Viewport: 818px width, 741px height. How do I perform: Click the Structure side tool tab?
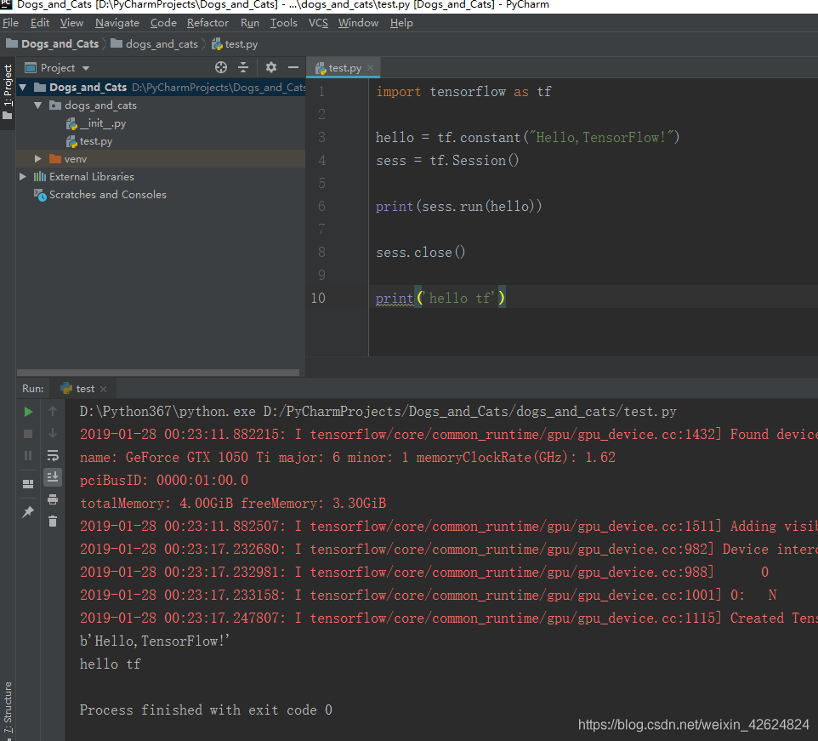8,708
